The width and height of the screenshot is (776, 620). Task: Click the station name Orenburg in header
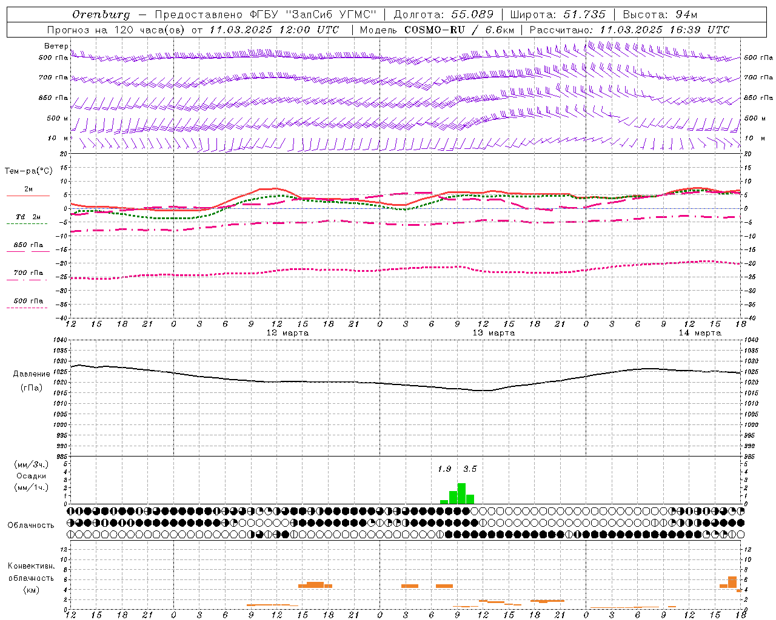tap(101, 15)
